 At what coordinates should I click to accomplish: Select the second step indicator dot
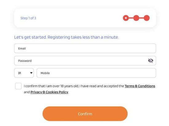point(136,18)
